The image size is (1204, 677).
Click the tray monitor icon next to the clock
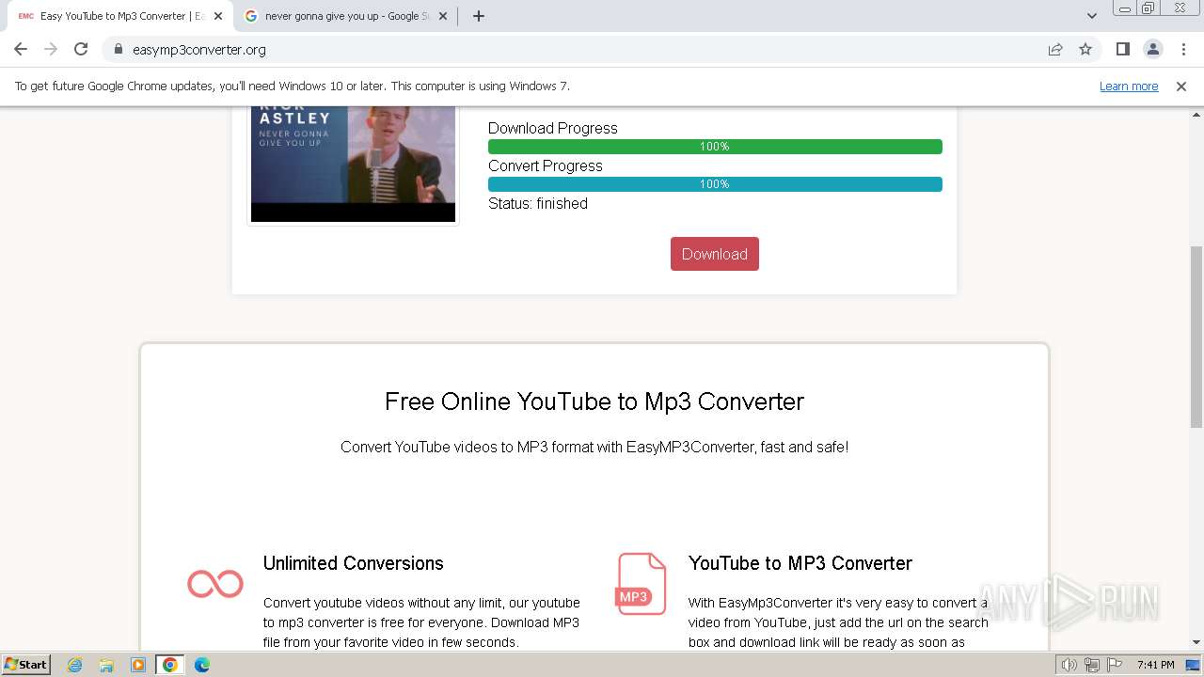click(1193, 665)
